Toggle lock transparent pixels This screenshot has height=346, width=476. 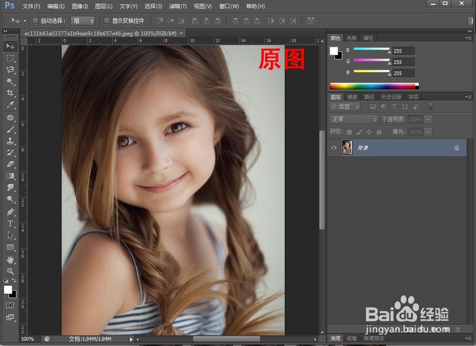(349, 132)
